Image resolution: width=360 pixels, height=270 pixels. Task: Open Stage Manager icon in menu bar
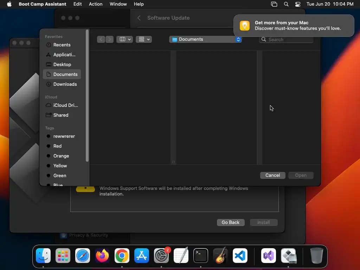(274, 4)
